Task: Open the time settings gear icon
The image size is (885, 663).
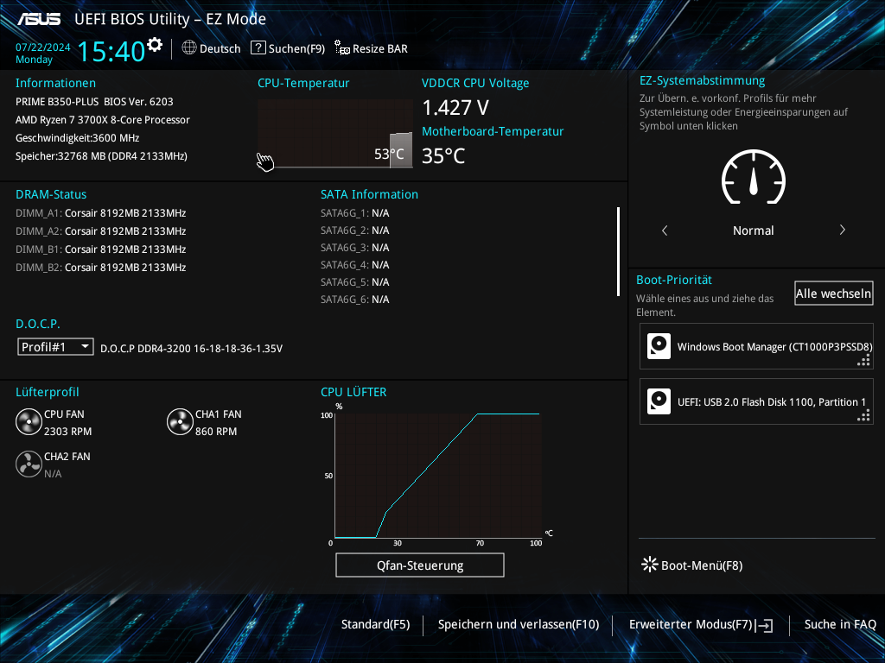Action: point(154,45)
